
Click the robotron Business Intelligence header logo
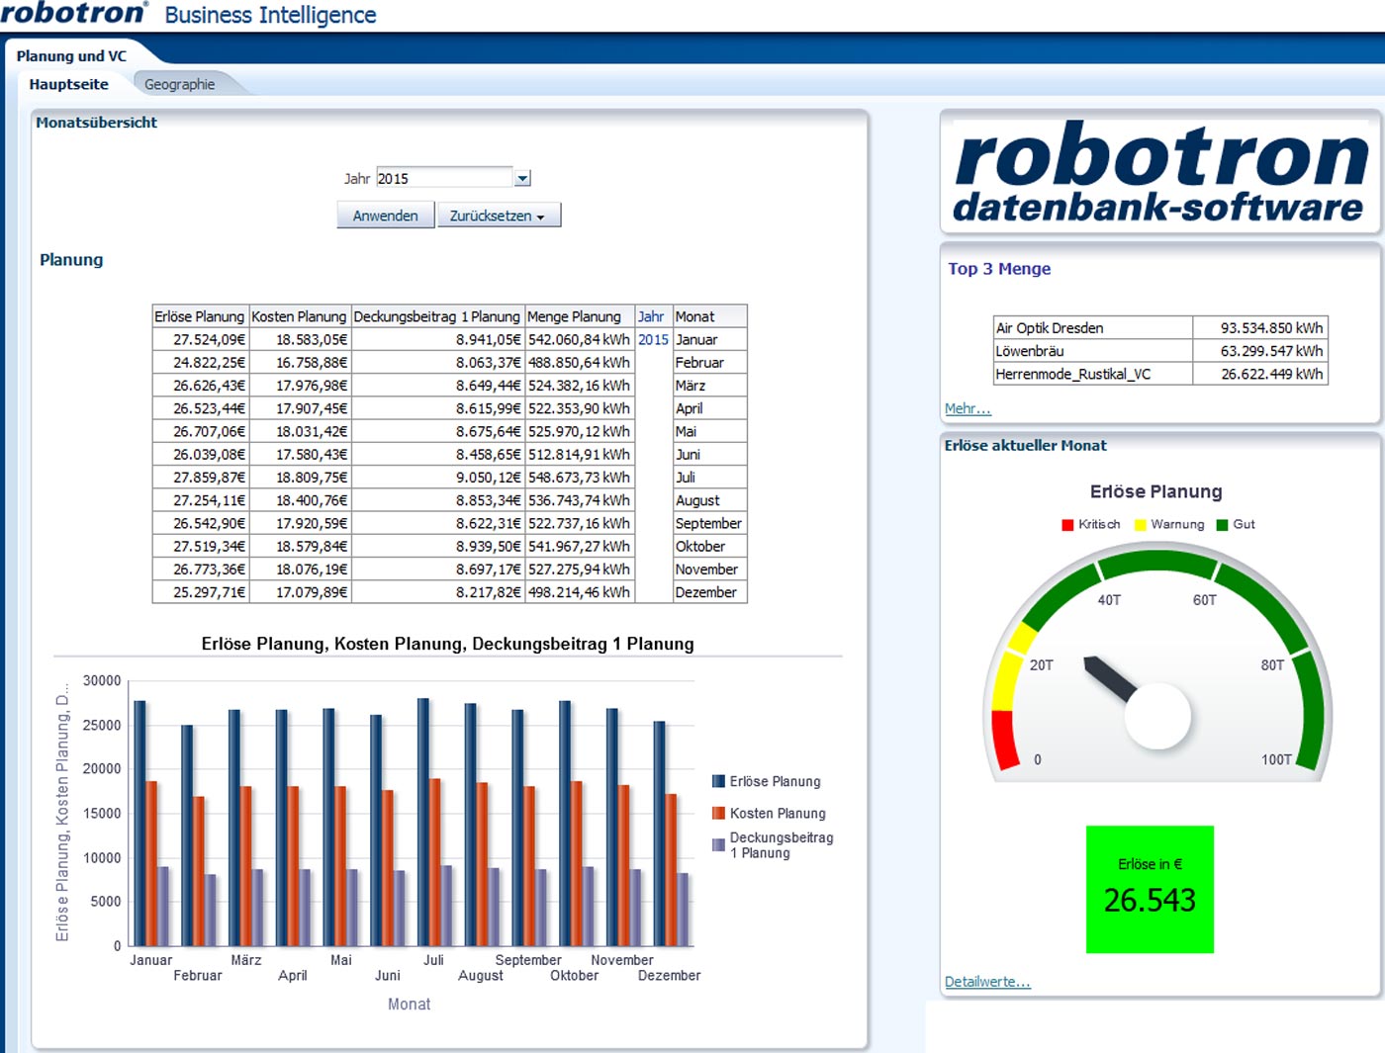[x=188, y=14]
